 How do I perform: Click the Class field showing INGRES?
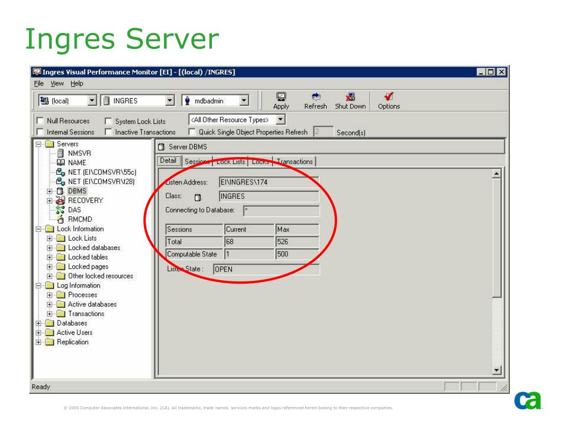[x=269, y=197]
